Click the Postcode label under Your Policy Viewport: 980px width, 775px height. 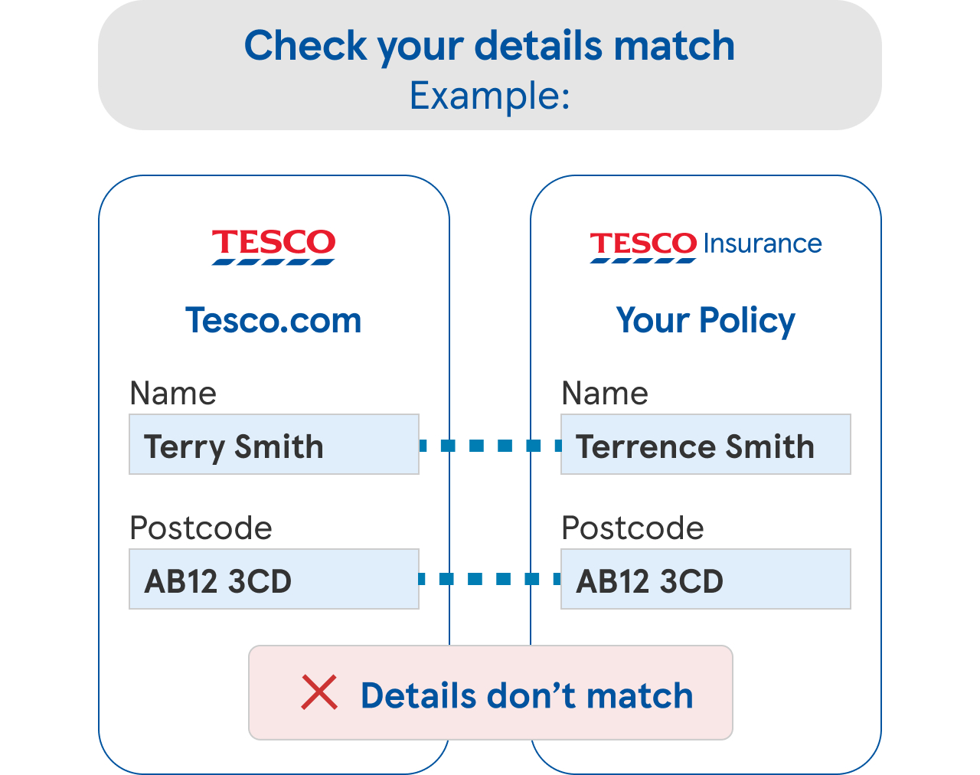(x=632, y=528)
